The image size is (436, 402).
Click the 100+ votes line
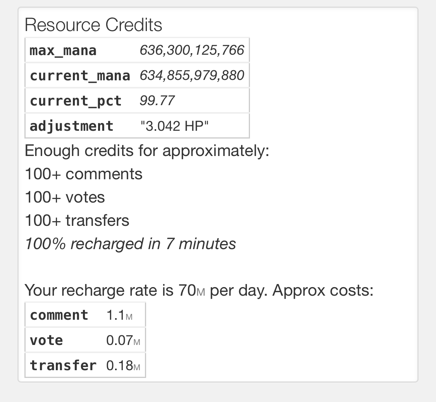click(x=65, y=197)
